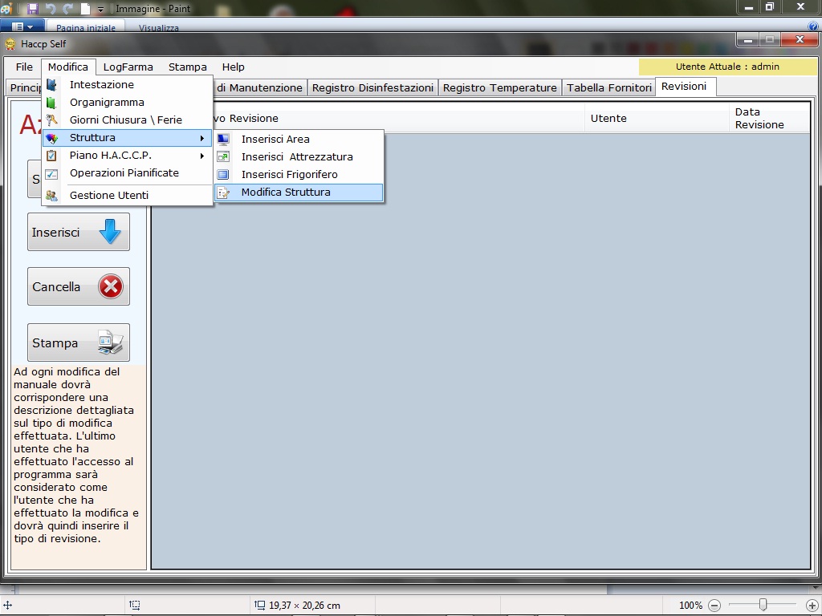822x616 pixels.
Task: Expand the Piano H.A.C.C.P. submenu
Action: point(202,156)
